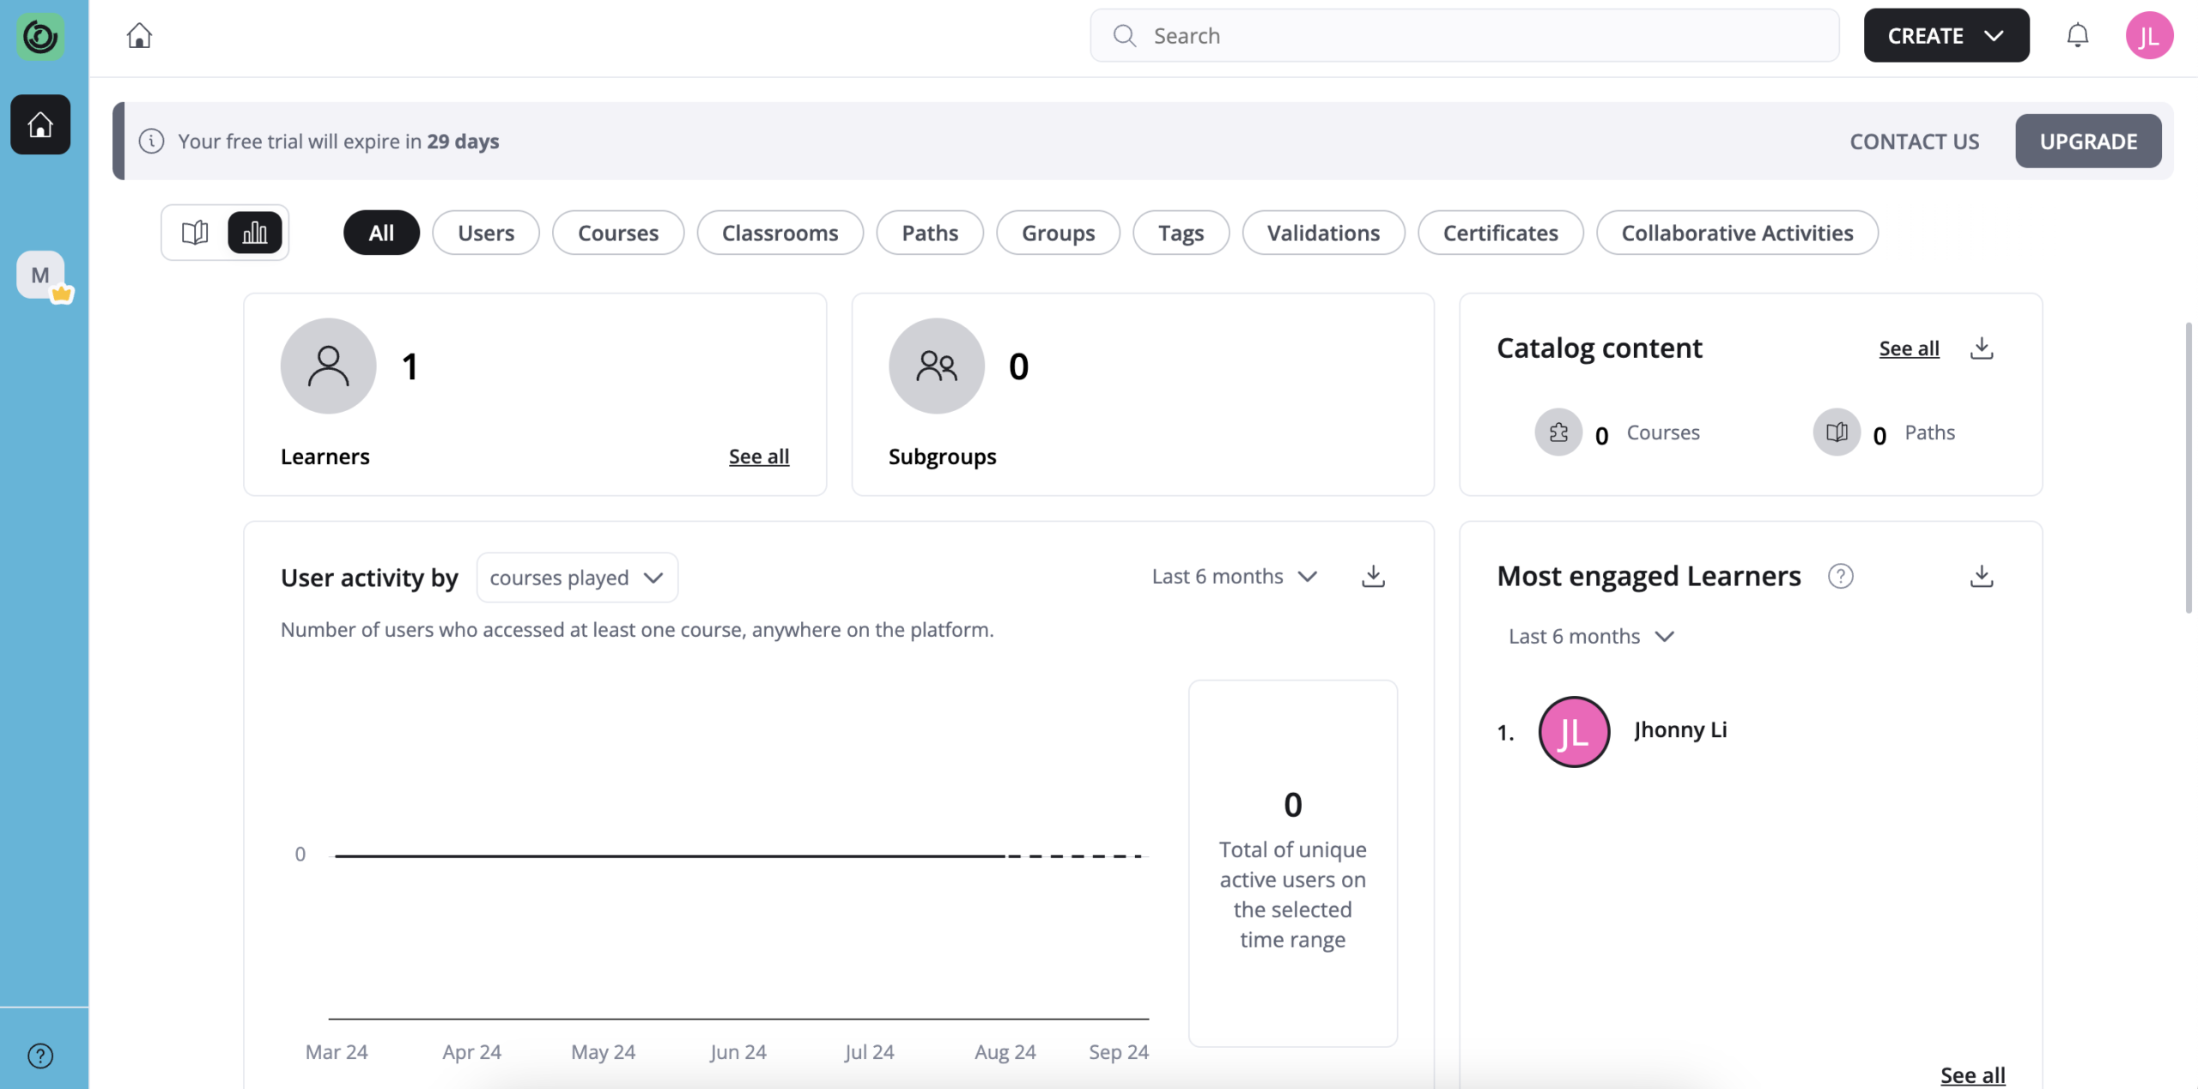This screenshot has width=2198, height=1089.
Task: Click See all link under Learners
Action: [x=758, y=456]
